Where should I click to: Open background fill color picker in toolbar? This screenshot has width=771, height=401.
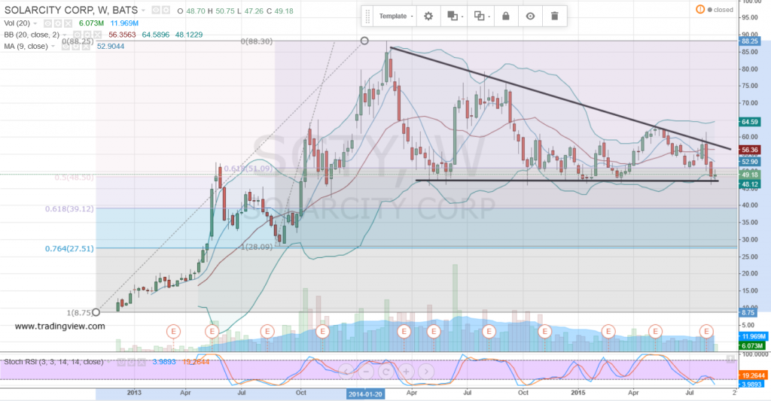[x=455, y=17]
